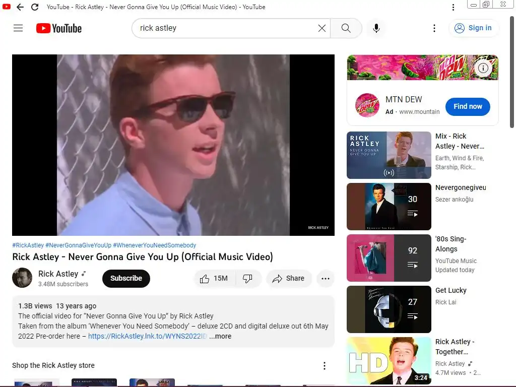Open Get Lucky playlist thumbnail
Viewport: 516px width, 387px height.
pos(389,309)
